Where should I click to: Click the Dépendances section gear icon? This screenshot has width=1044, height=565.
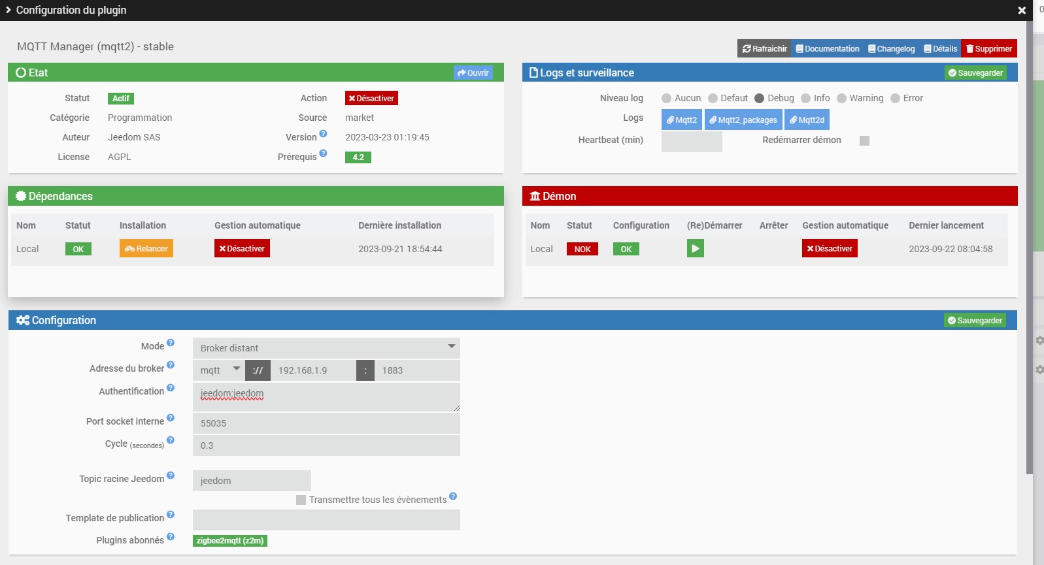pos(21,196)
